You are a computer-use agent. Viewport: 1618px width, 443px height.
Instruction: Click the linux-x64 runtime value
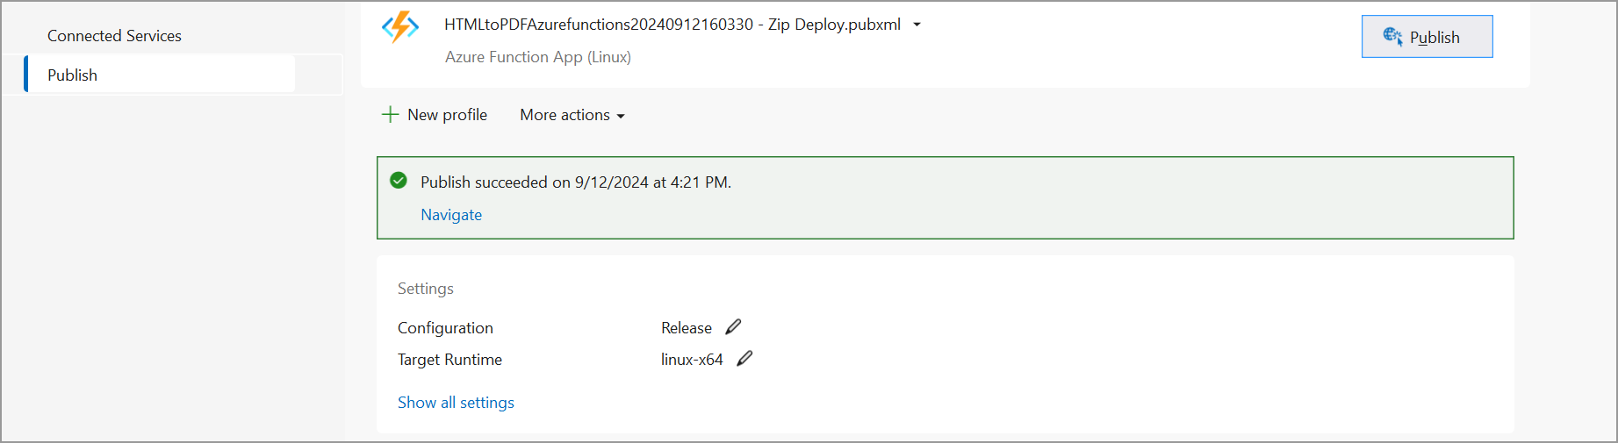click(x=692, y=360)
